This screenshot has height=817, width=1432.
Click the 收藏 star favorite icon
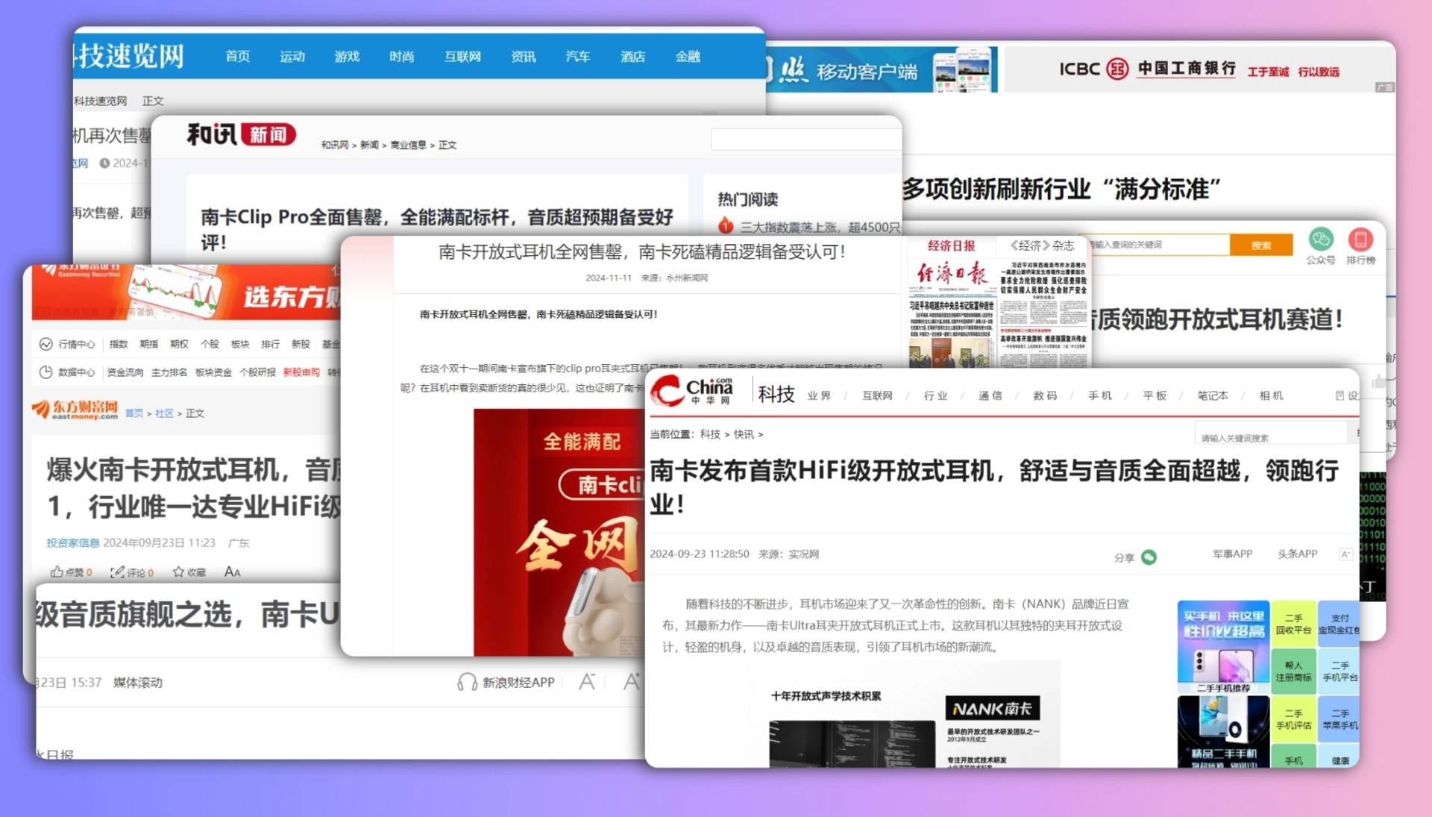coord(178,572)
